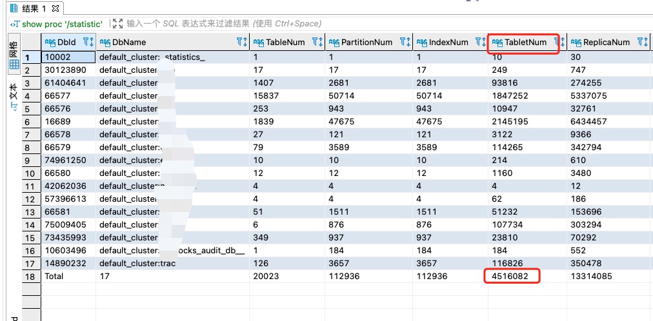This screenshot has width=653, height=321.
Task: Switch to the 网格 grid view tab
Action: click(14, 55)
